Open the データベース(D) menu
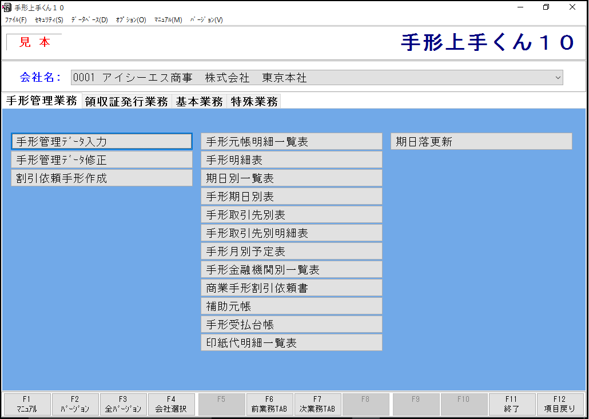This screenshot has height=419, width=589. tap(89, 20)
